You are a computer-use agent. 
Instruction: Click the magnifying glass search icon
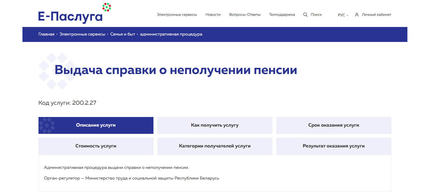pos(305,15)
